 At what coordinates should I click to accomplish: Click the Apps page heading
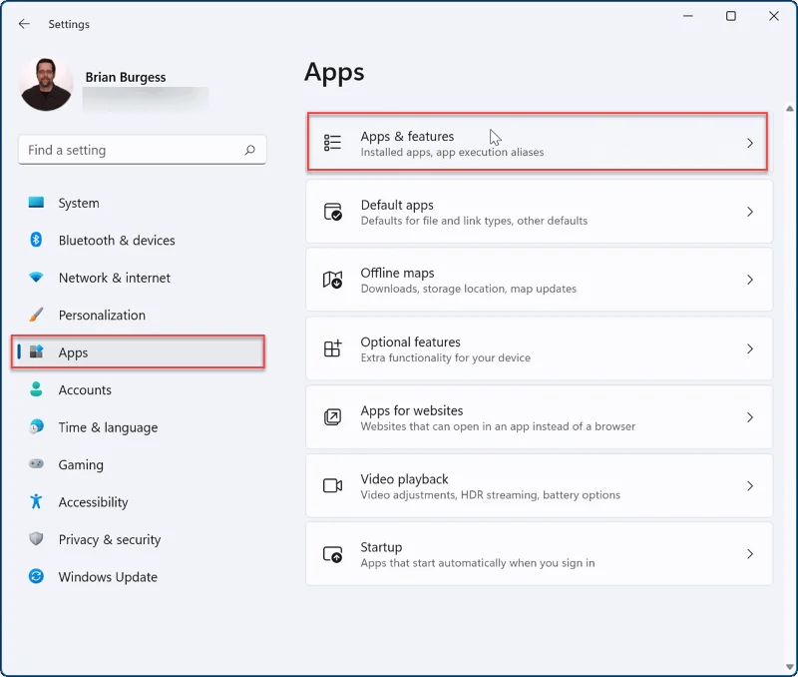coord(334,73)
